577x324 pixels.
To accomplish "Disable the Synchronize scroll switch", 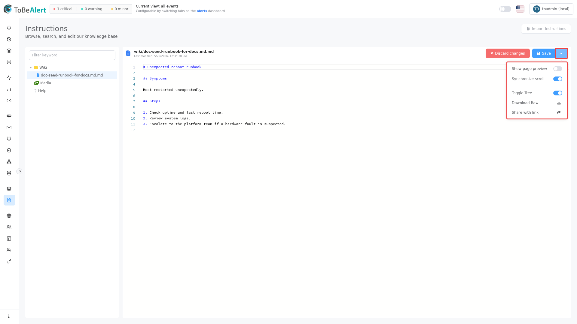I will pyautogui.click(x=558, y=79).
